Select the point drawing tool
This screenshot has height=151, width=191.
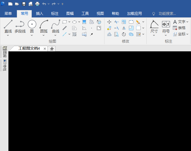(x=92, y=28)
